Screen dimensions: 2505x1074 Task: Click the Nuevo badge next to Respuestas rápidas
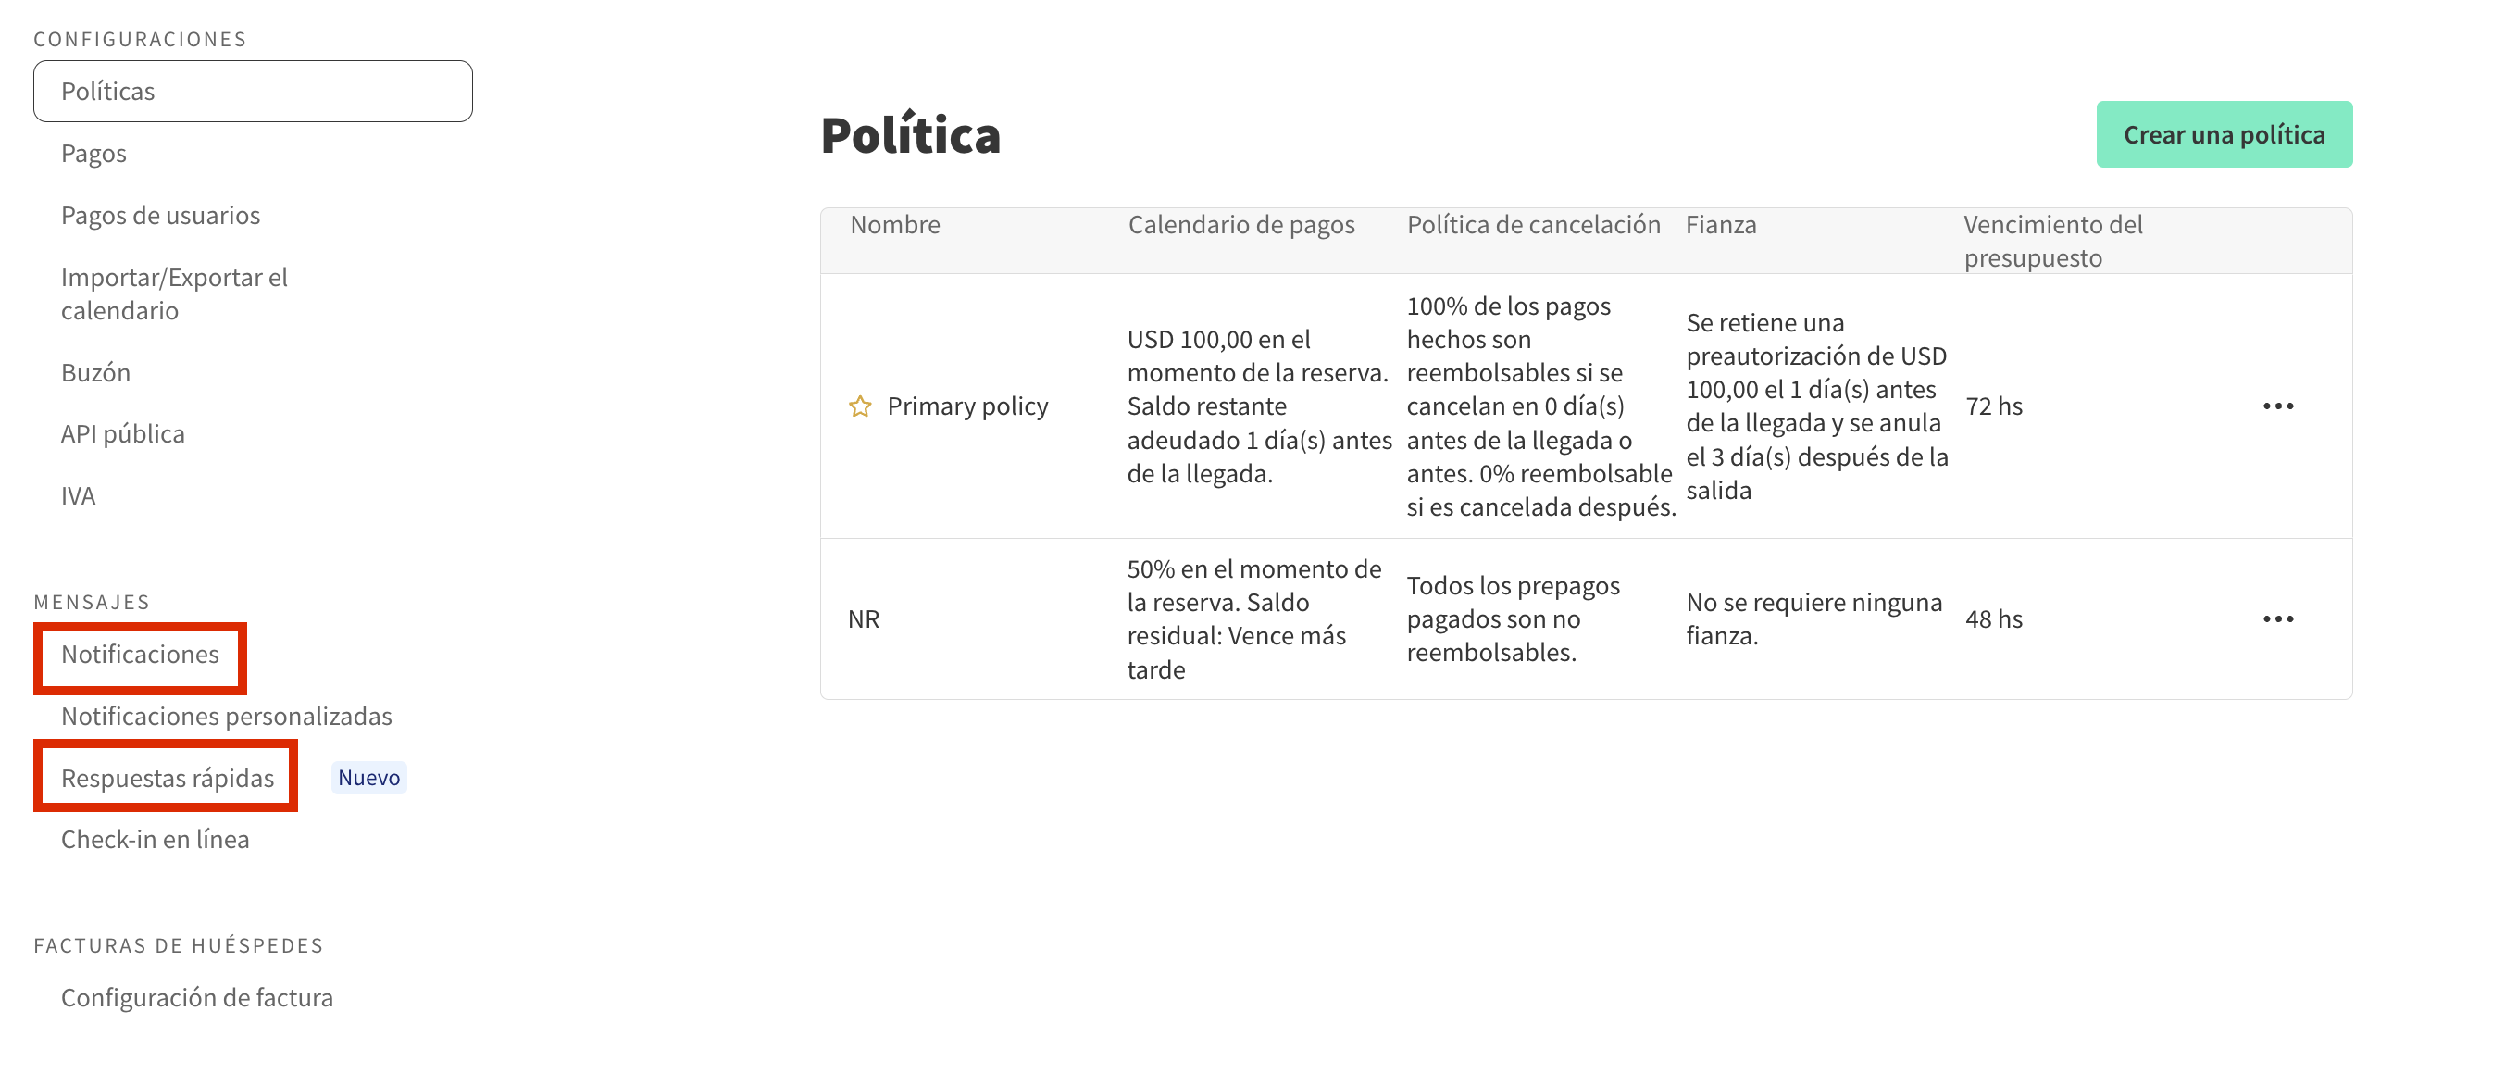point(368,779)
